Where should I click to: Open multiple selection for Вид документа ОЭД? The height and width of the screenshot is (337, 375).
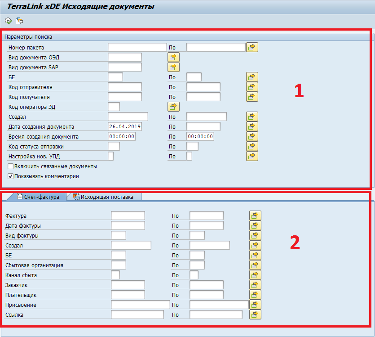point(173,57)
